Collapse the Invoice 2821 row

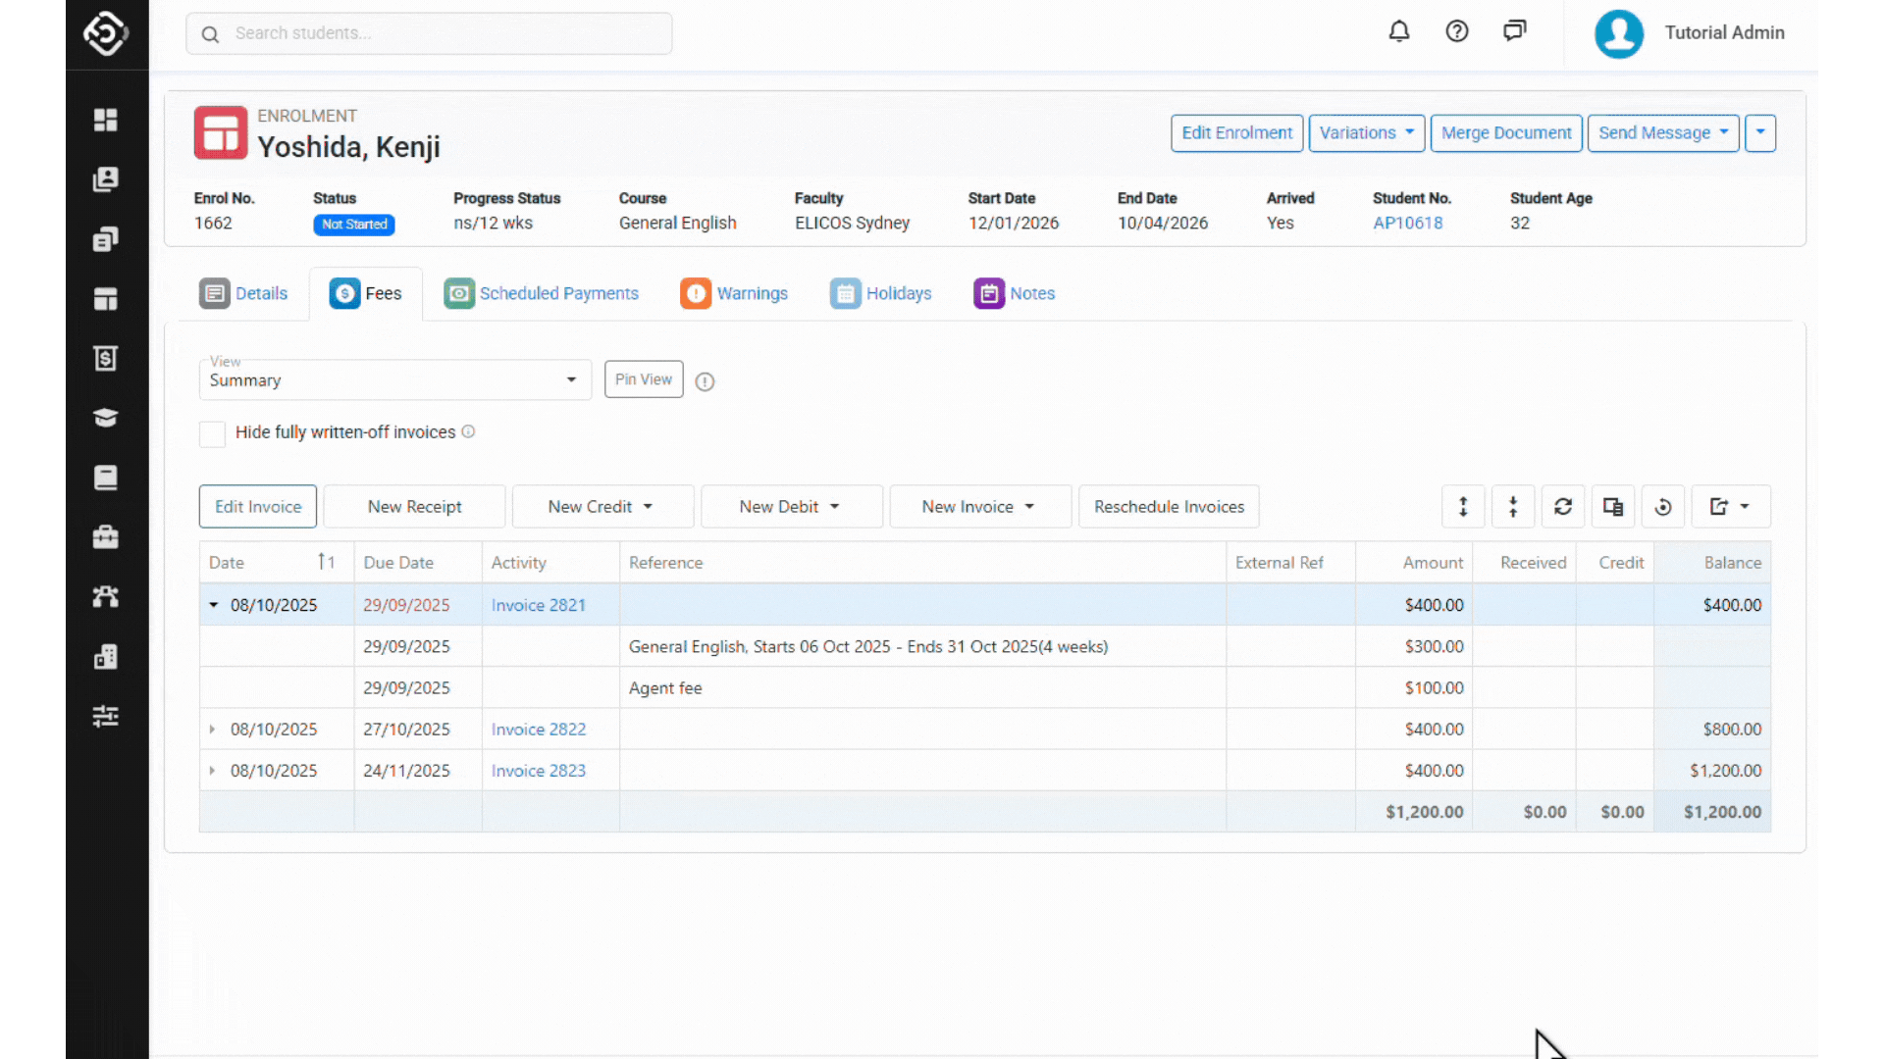pyautogui.click(x=213, y=605)
